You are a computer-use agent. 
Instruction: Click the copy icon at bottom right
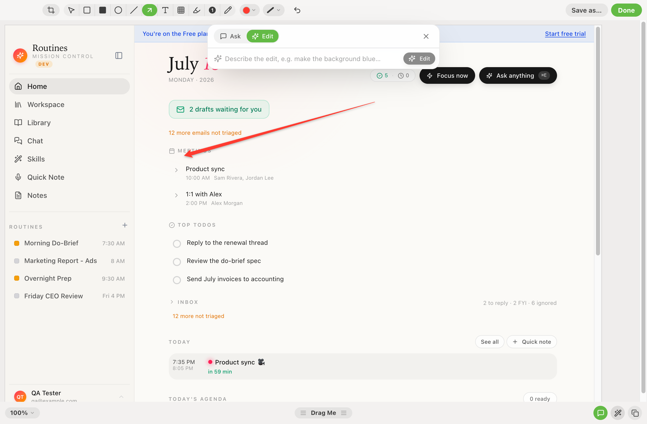(x=635, y=413)
